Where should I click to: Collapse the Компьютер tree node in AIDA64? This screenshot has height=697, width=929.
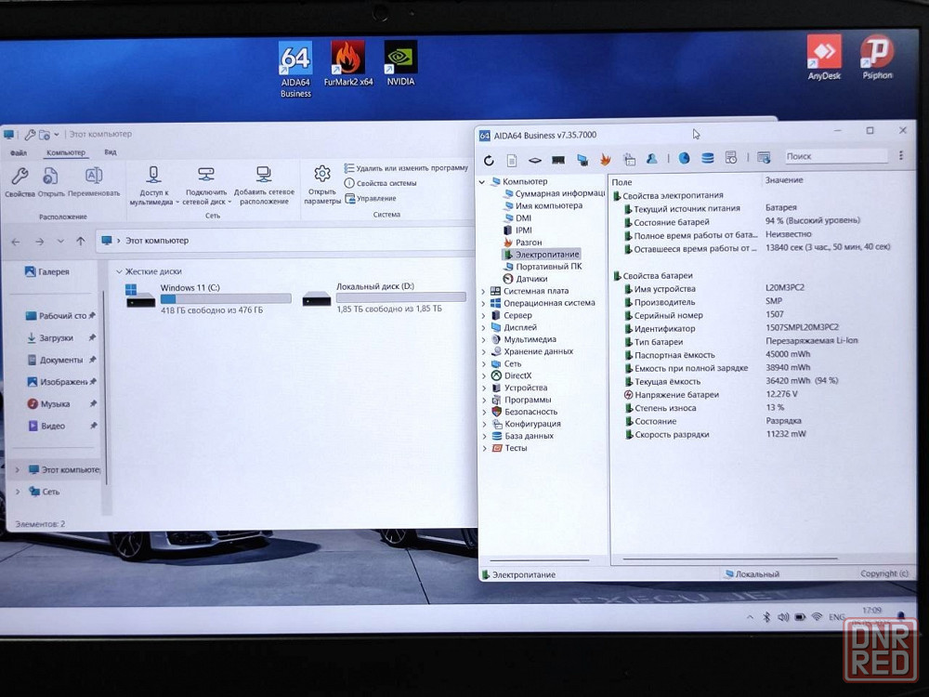(481, 182)
